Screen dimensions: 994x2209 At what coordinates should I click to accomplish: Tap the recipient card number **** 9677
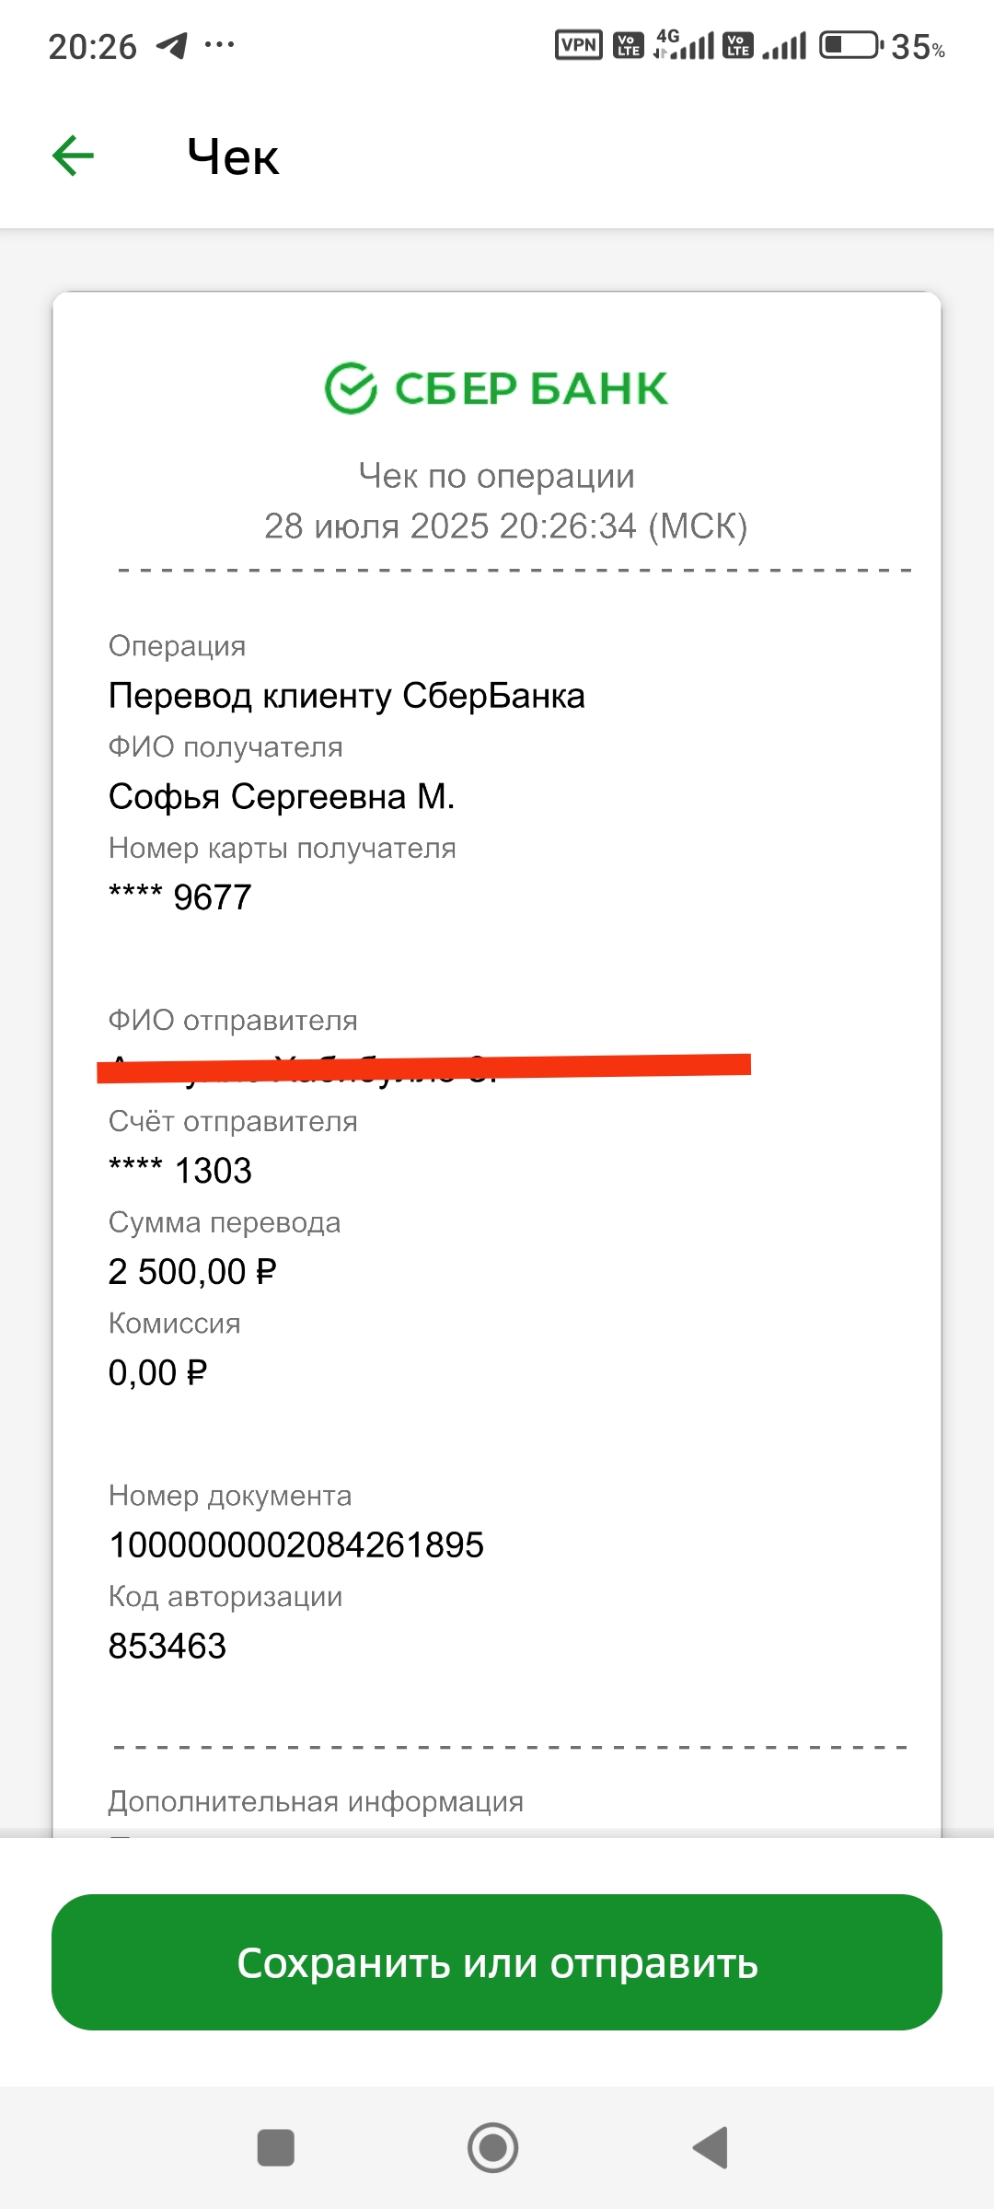point(180,897)
